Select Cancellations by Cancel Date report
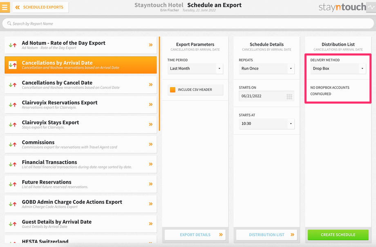Viewport: 376px width, 247px height. coord(81,85)
